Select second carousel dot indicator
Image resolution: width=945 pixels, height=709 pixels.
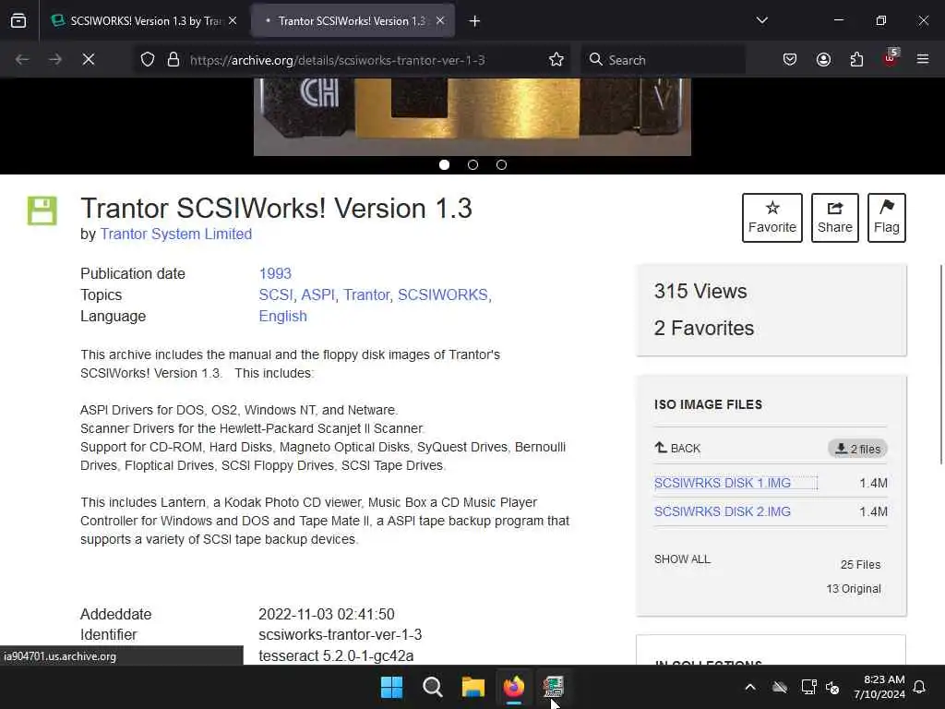[473, 164]
